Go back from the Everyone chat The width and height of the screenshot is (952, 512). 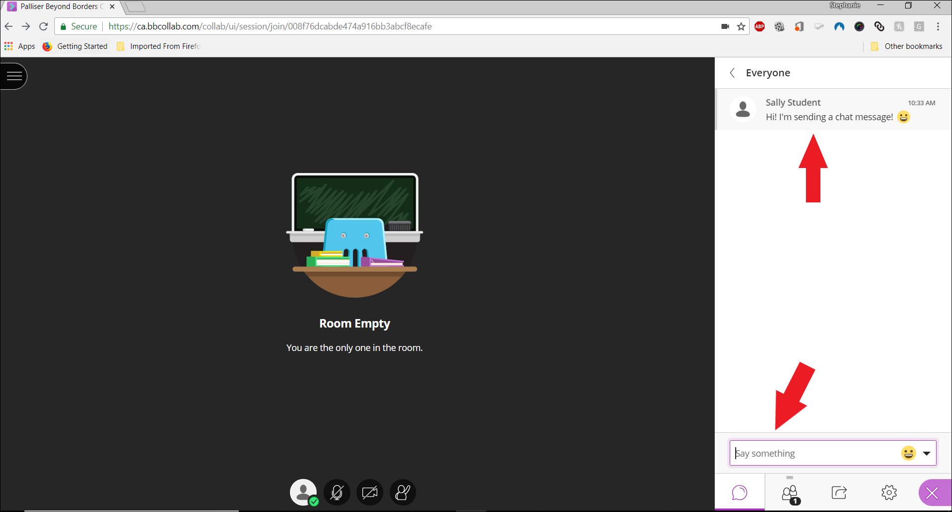tap(732, 73)
